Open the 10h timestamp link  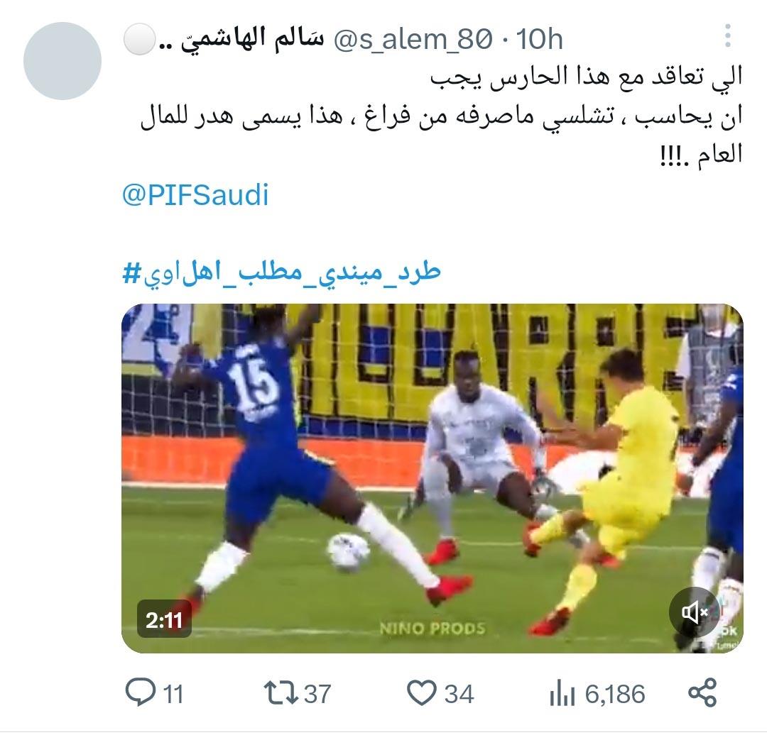click(539, 38)
